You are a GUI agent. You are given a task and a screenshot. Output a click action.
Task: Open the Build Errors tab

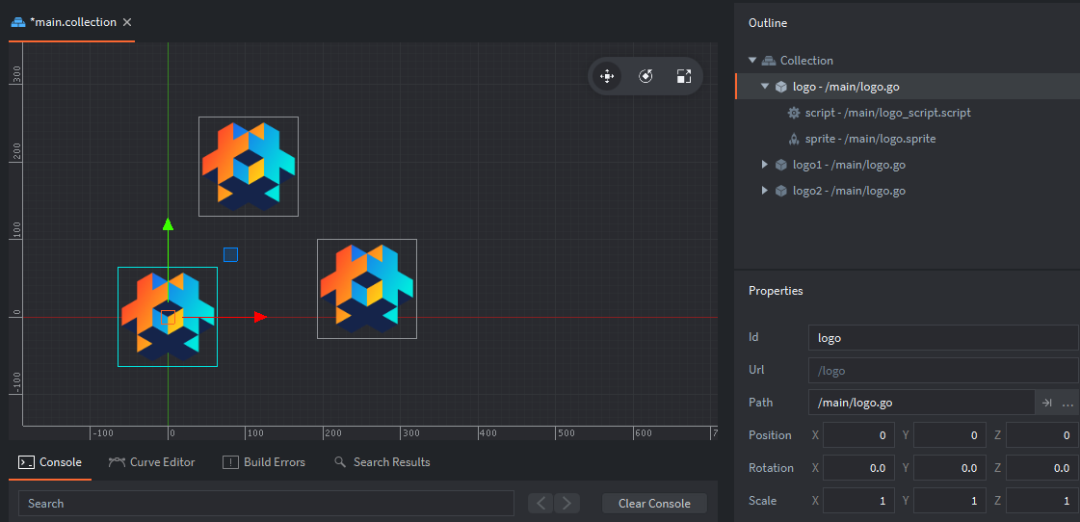click(x=264, y=462)
